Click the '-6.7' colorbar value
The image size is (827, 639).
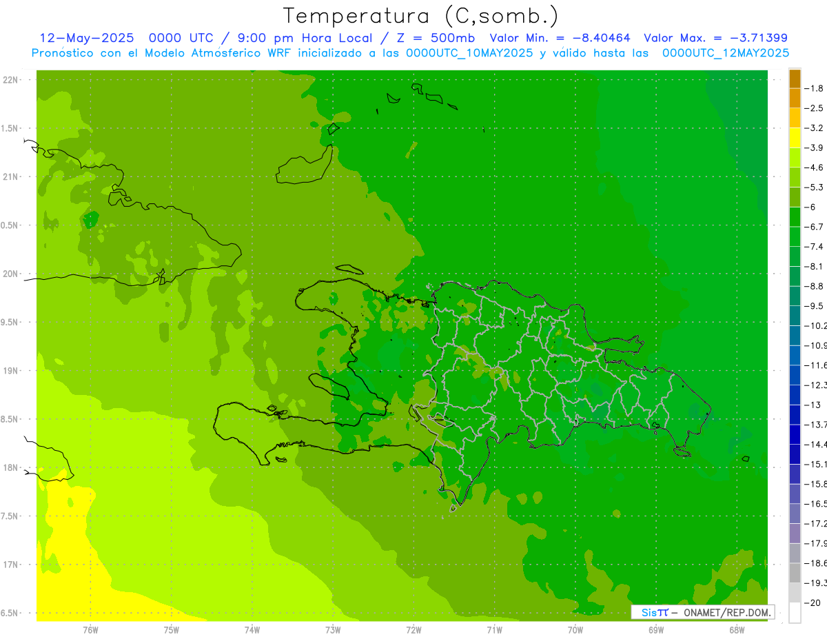coord(815,227)
